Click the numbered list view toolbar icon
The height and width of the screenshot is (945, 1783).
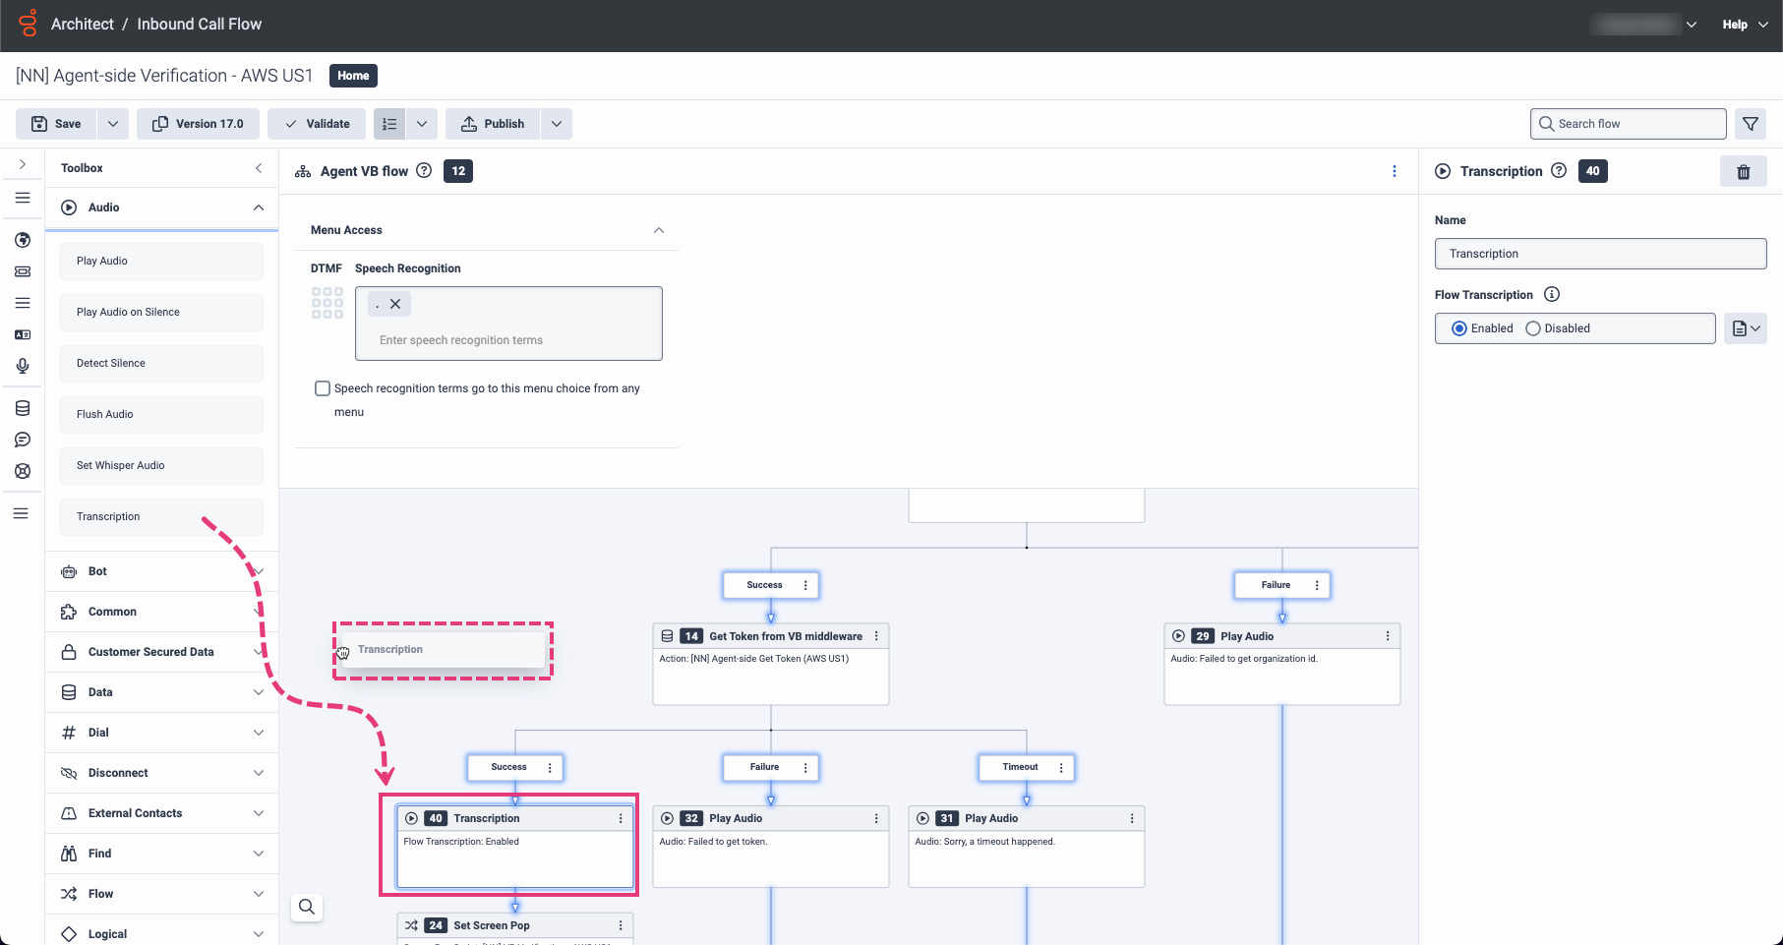pyautogui.click(x=389, y=124)
